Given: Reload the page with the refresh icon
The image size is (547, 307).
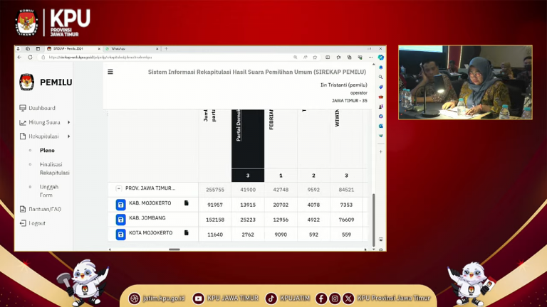Looking at the screenshot, I should click(x=30, y=57).
